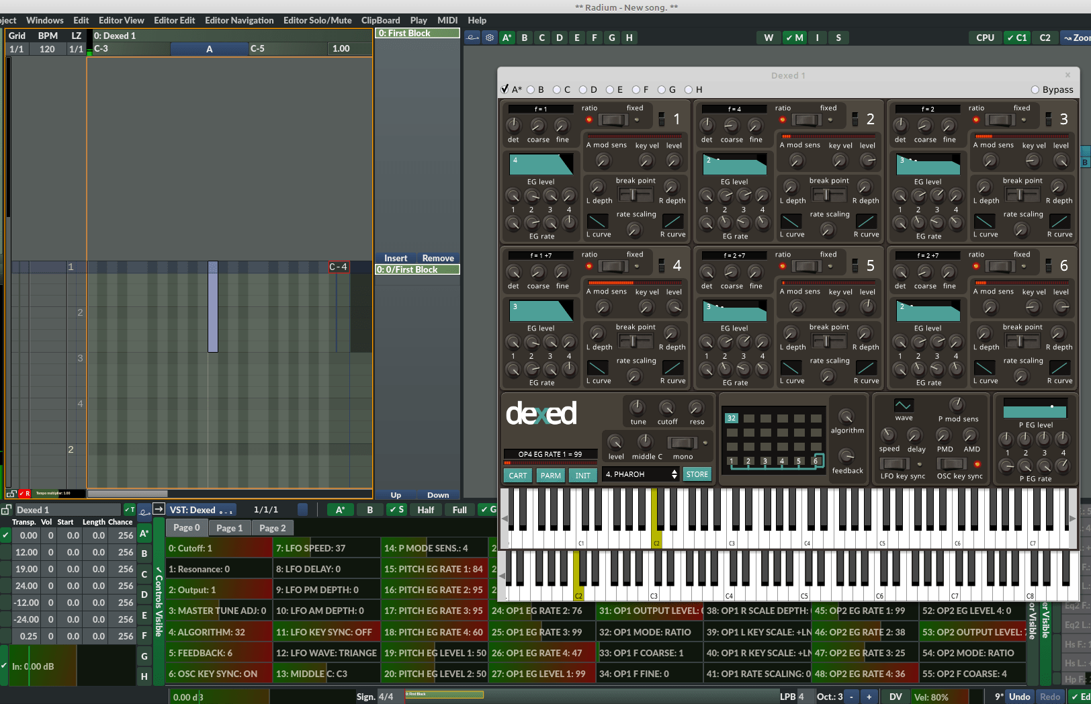This screenshot has height=704, width=1091.
Task: Click operator 1 L curve icon
Action: click(x=597, y=221)
